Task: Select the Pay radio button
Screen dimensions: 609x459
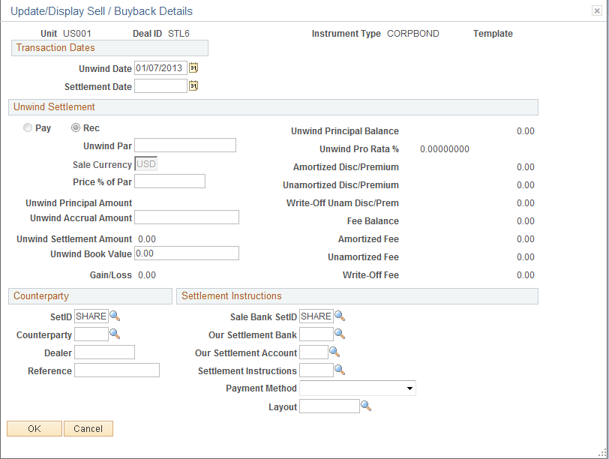Action: [x=27, y=127]
